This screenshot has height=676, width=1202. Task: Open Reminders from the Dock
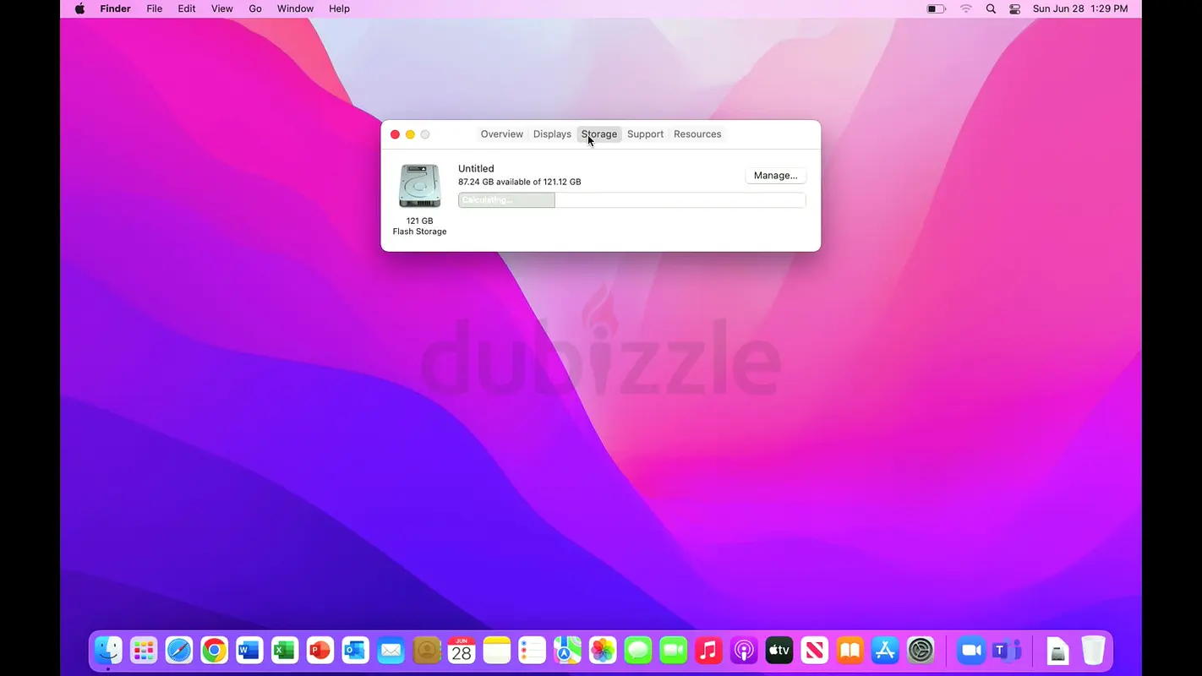[x=533, y=650]
